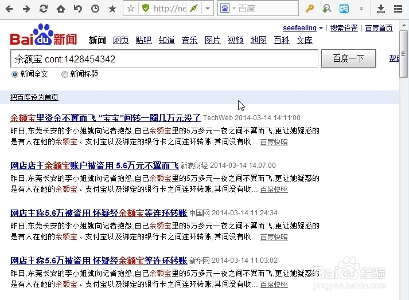
Task: Go forward with the browser forward arrow
Action: [26, 9]
